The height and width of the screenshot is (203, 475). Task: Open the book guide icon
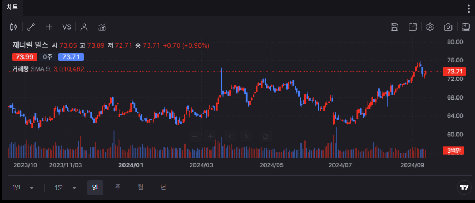click(466, 27)
